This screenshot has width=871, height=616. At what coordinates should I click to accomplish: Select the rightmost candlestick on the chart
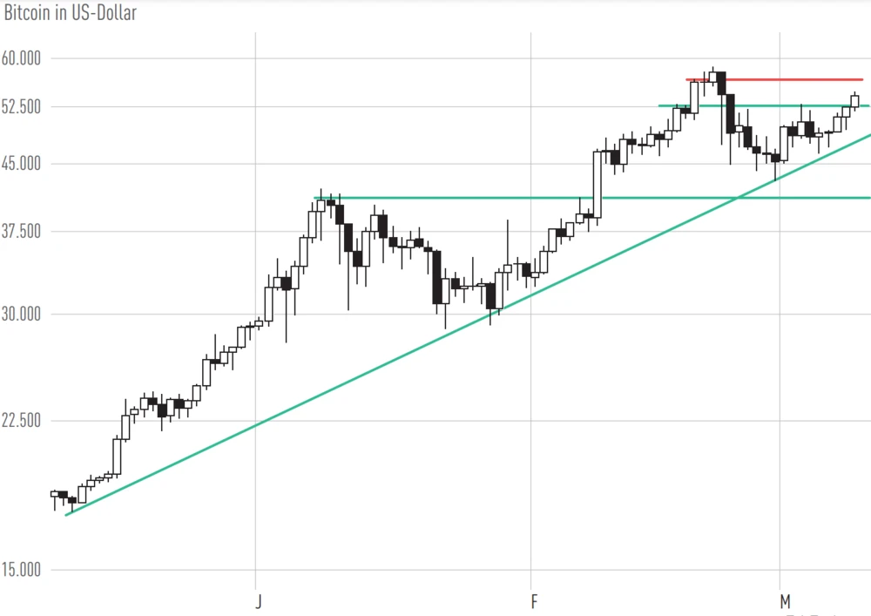coord(854,101)
